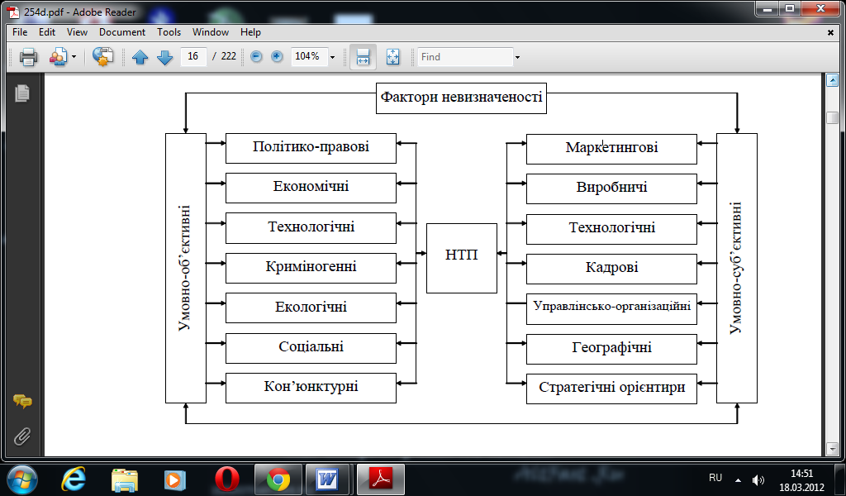Click 'Політико-правові' box text

[x=311, y=146]
